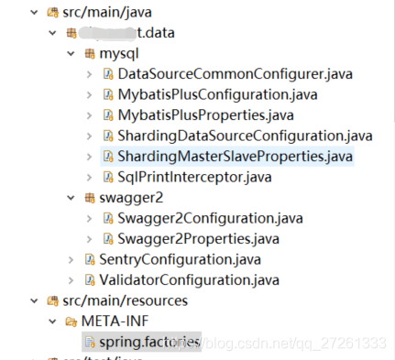The width and height of the screenshot is (395, 360).
Task: Open DataSourceCommonConfigurer.java
Action: click(236, 74)
